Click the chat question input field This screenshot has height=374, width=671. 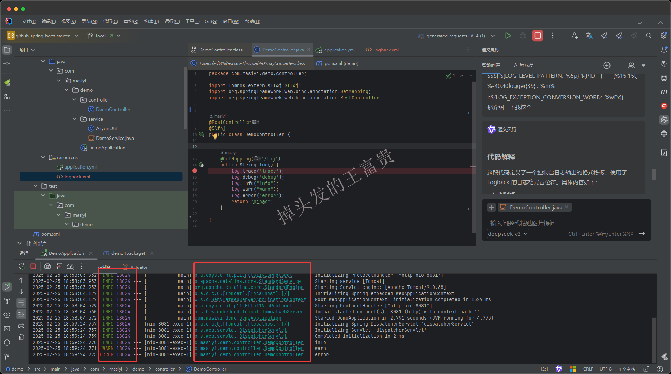point(566,223)
